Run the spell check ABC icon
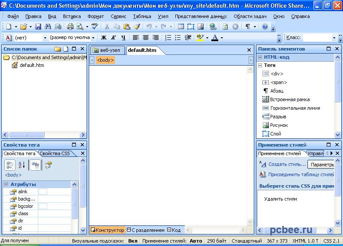This screenshot has width=343, height=246. pyautogui.click(x=95, y=27)
